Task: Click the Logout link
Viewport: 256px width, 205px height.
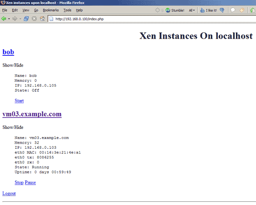Action: [9, 193]
